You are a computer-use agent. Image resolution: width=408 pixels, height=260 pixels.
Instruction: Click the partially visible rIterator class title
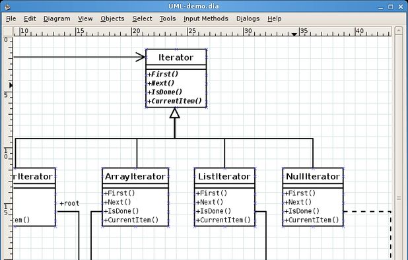(33, 177)
